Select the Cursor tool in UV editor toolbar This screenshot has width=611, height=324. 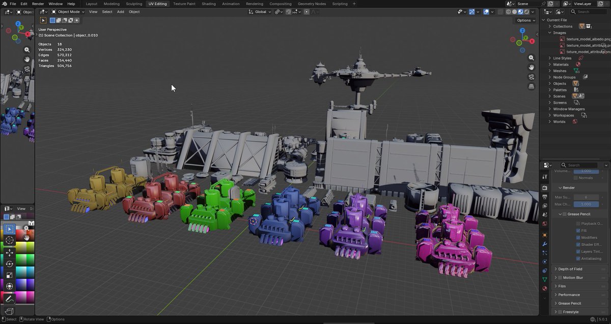(x=9, y=240)
